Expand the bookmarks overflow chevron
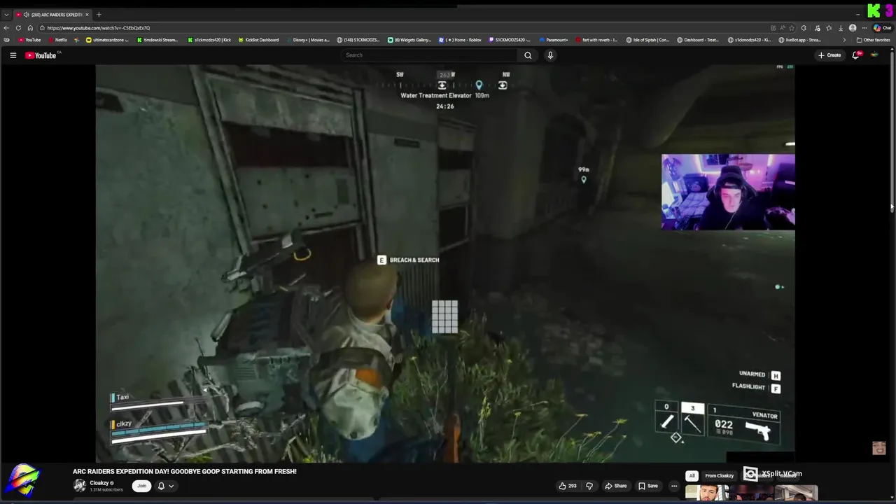The image size is (896, 504). pyautogui.click(x=843, y=40)
